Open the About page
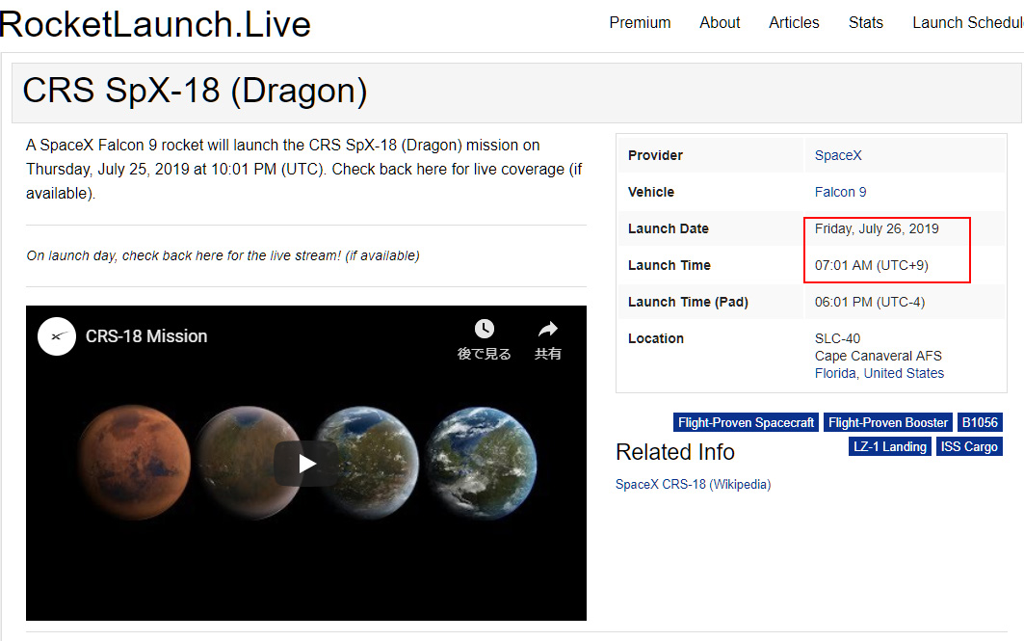Image resolution: width=1024 pixels, height=641 pixels. [720, 22]
